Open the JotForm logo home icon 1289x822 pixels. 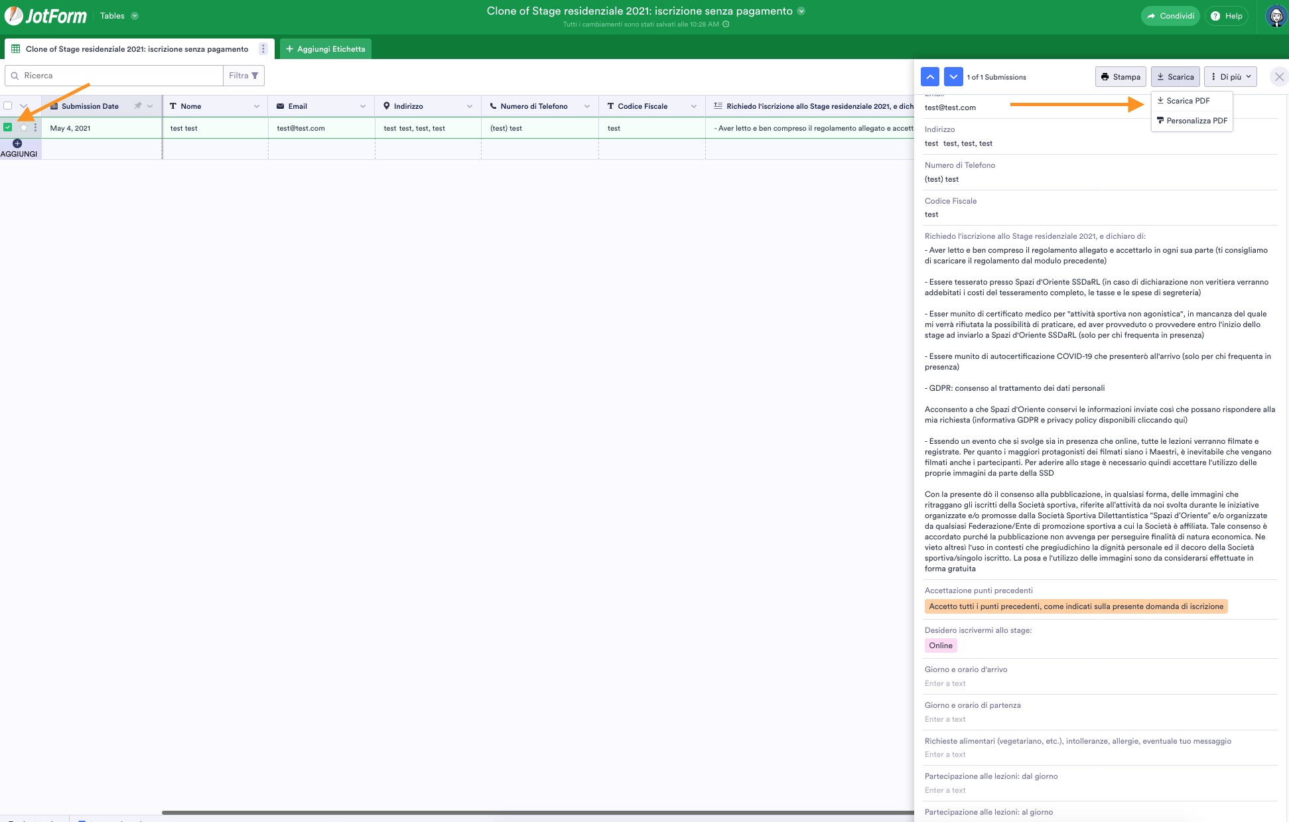[x=15, y=15]
